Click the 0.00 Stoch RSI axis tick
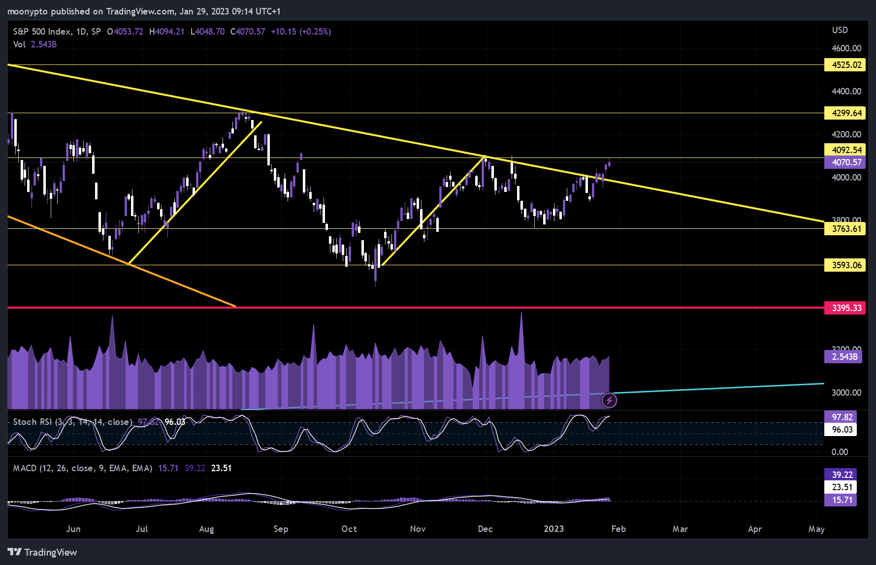Screen dimensions: 876x565 [840, 452]
